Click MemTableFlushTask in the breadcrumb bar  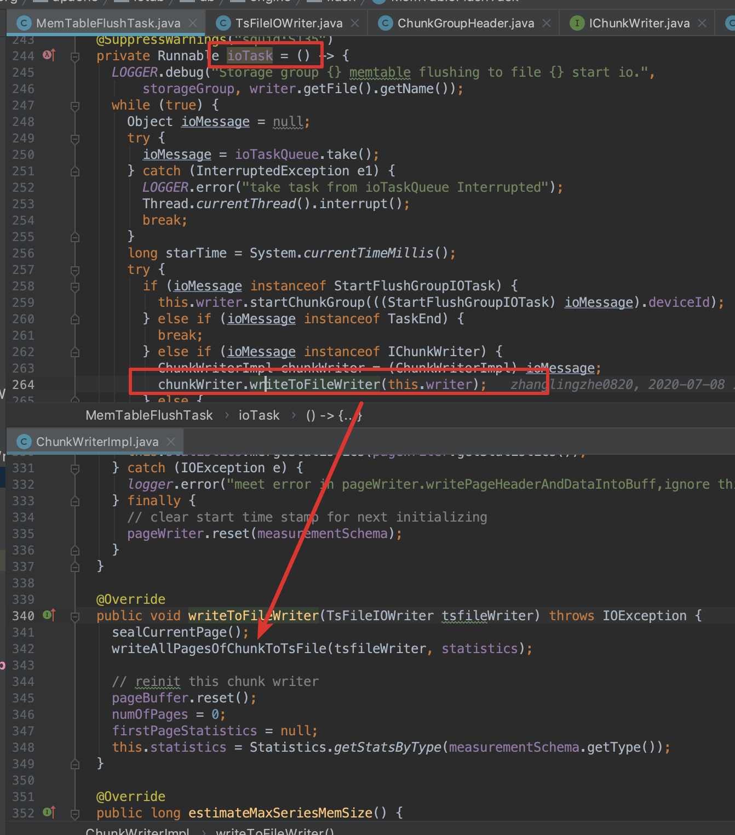pyautogui.click(x=149, y=415)
